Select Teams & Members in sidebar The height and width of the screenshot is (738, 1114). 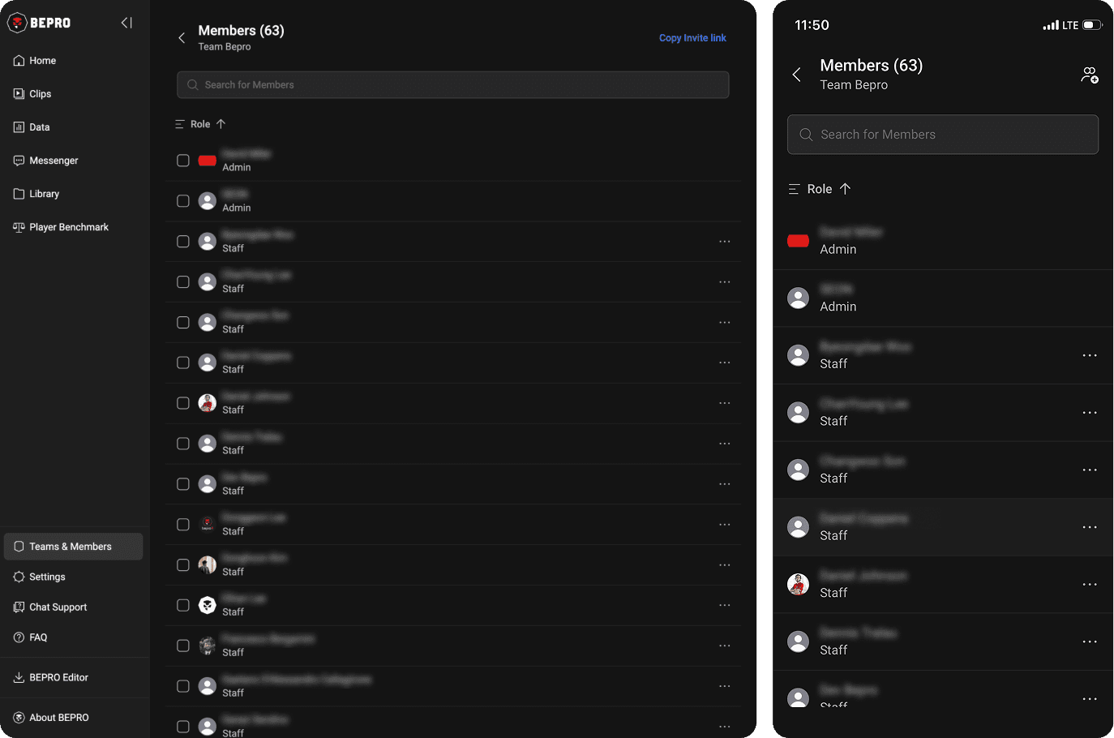pos(73,547)
